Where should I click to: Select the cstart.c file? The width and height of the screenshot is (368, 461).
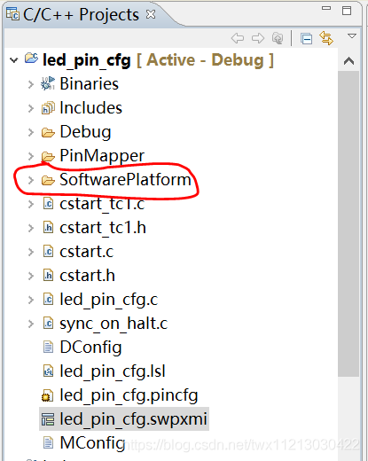[86, 252]
